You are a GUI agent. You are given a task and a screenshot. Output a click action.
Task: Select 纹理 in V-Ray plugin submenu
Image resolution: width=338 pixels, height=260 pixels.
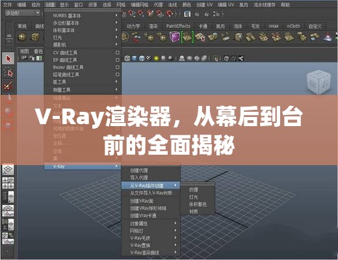point(197,190)
